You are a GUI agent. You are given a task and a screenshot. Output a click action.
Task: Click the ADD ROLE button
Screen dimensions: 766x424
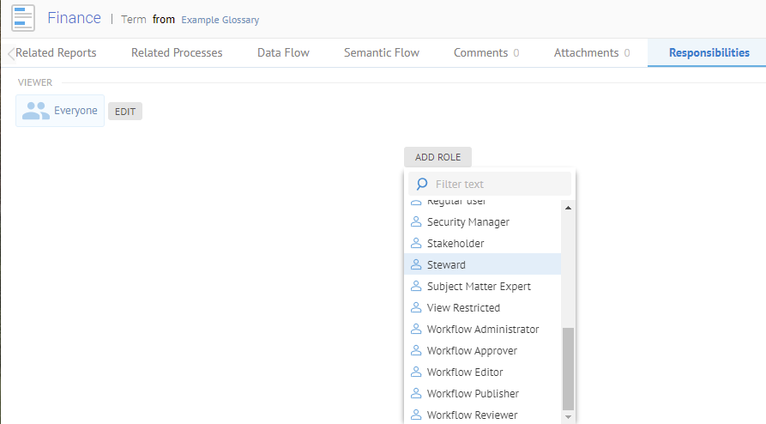tap(437, 157)
